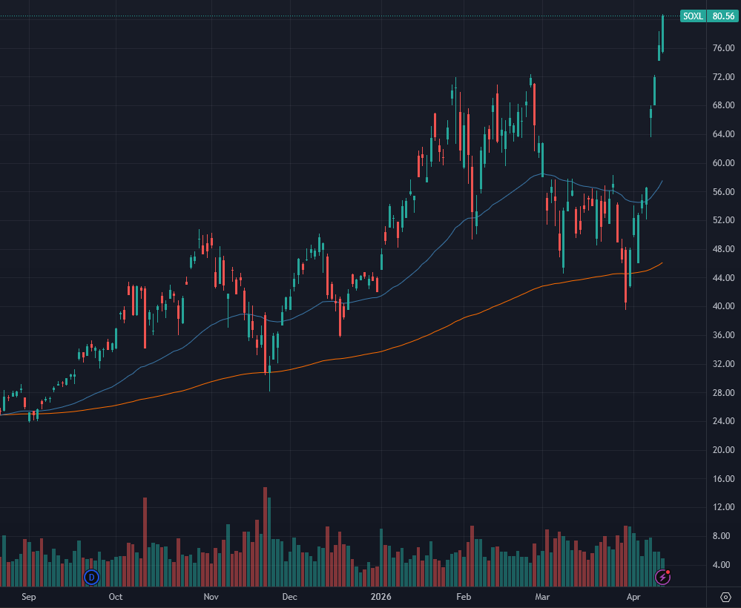The width and height of the screenshot is (741, 608).
Task: Click the Mar date axis label
Action: [x=542, y=597]
